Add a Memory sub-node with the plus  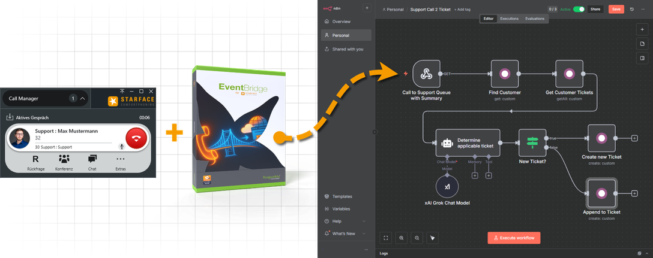tap(474, 176)
